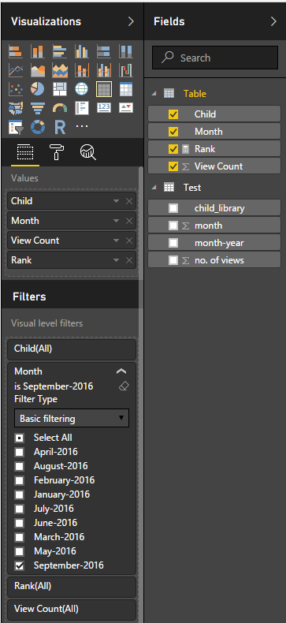Open dropdown for Month value field
286x623 pixels.
click(x=116, y=221)
